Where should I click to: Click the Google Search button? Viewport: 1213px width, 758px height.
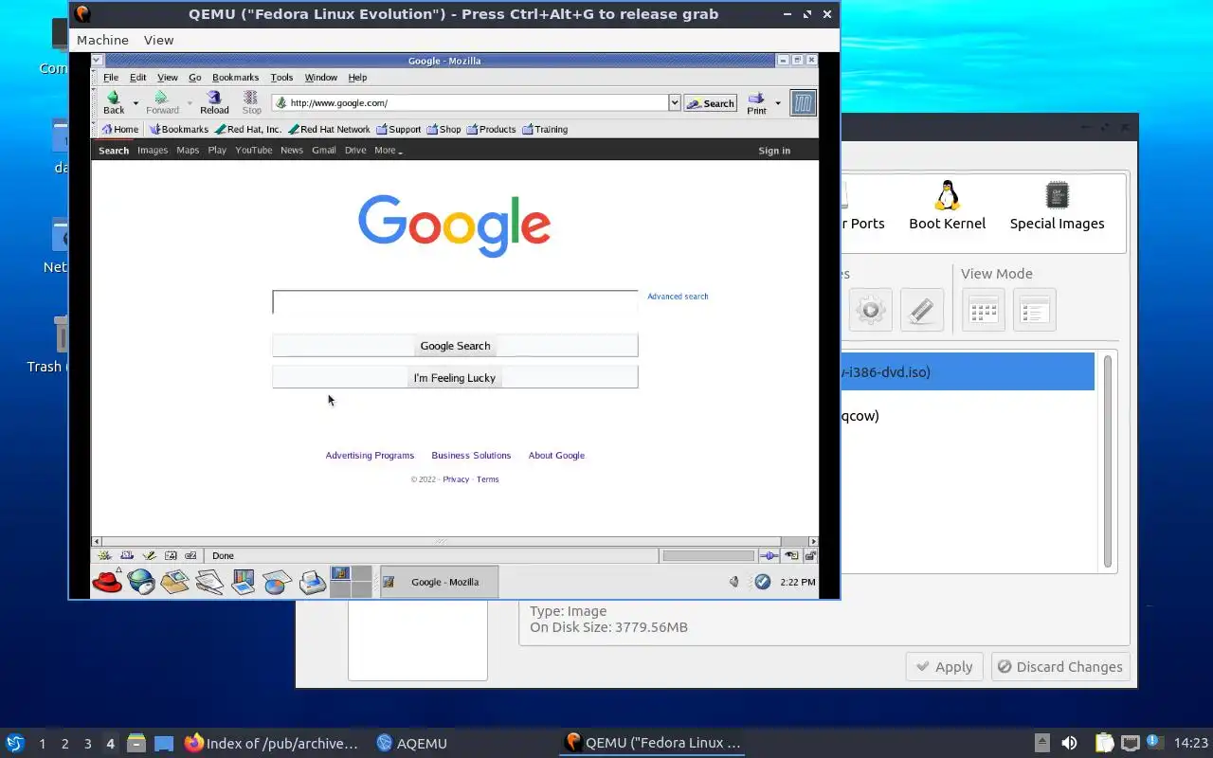point(455,346)
